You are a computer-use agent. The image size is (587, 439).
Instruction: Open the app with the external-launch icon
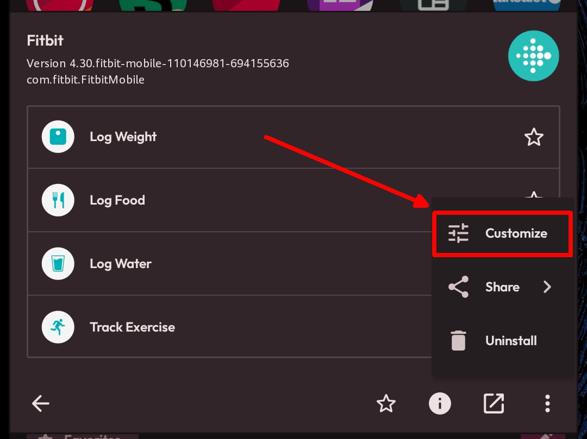(494, 403)
